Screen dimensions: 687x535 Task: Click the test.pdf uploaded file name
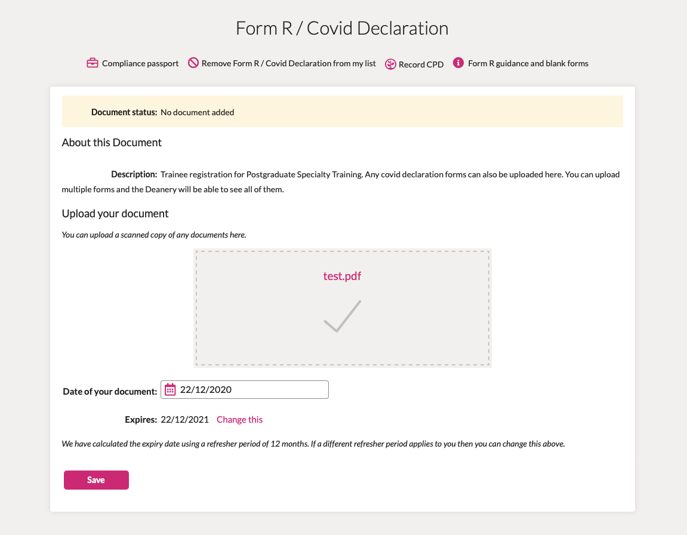(x=342, y=276)
